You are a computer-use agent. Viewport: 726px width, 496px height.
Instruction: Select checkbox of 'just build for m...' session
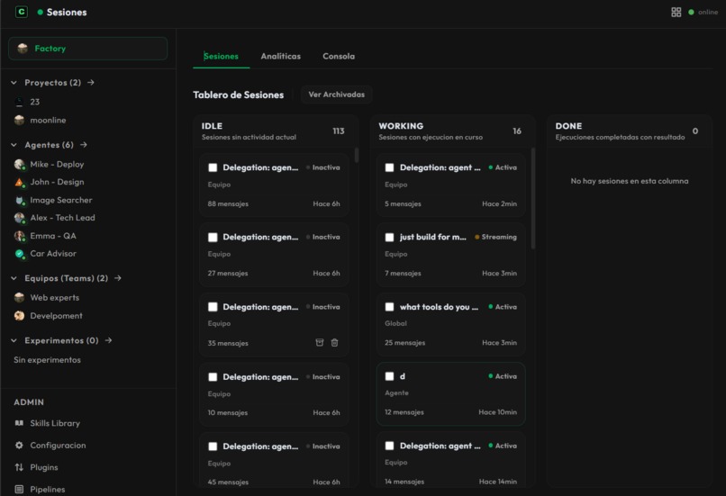click(389, 237)
